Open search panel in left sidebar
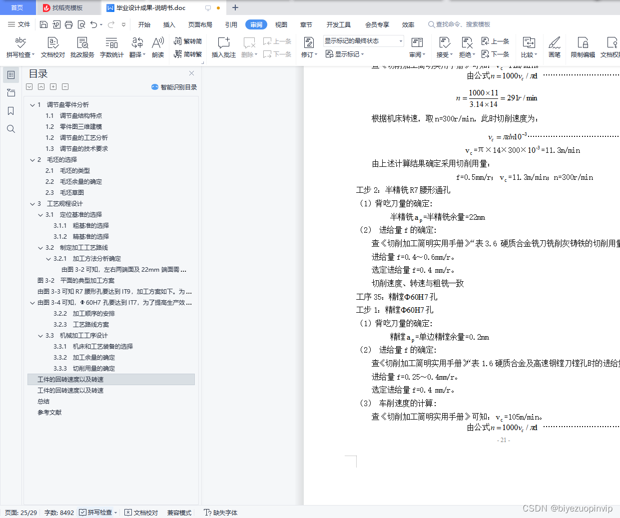The width and height of the screenshot is (620, 518). pyautogui.click(x=10, y=129)
